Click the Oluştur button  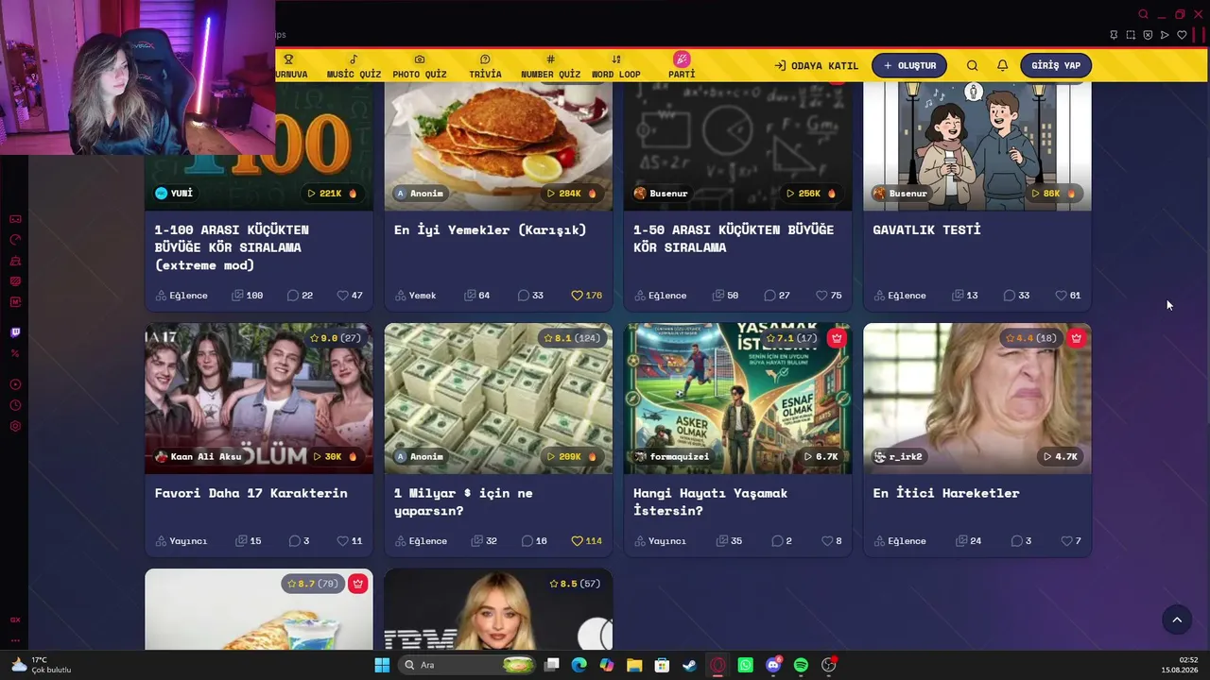click(909, 65)
